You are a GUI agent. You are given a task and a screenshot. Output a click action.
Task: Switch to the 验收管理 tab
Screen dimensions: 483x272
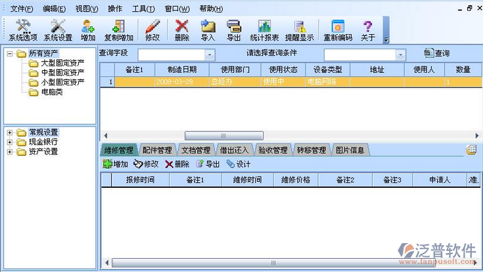point(273,150)
